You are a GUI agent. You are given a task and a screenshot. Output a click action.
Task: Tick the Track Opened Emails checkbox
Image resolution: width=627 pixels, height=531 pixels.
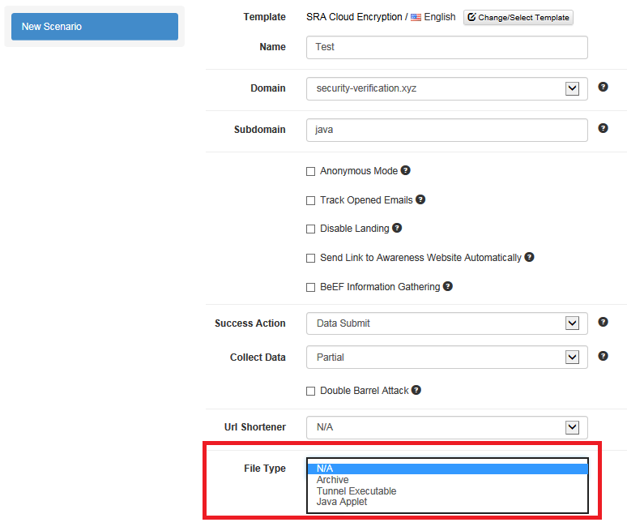pos(311,200)
